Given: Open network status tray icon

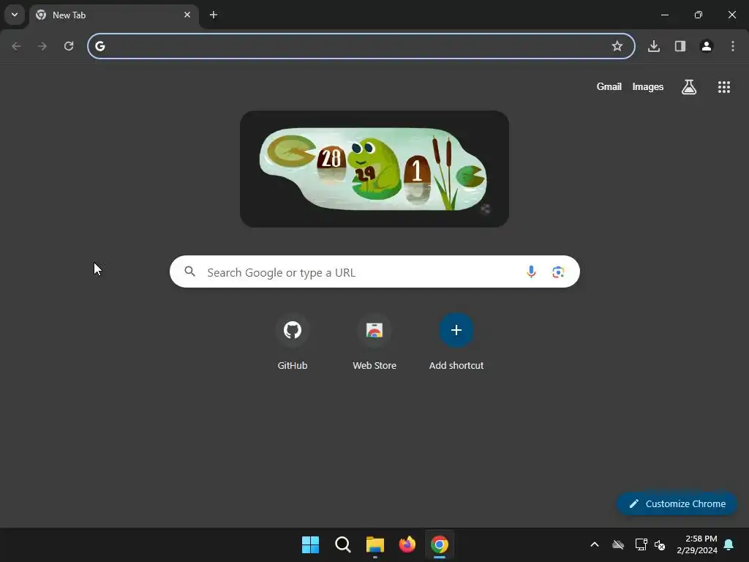Looking at the screenshot, I should tap(641, 544).
